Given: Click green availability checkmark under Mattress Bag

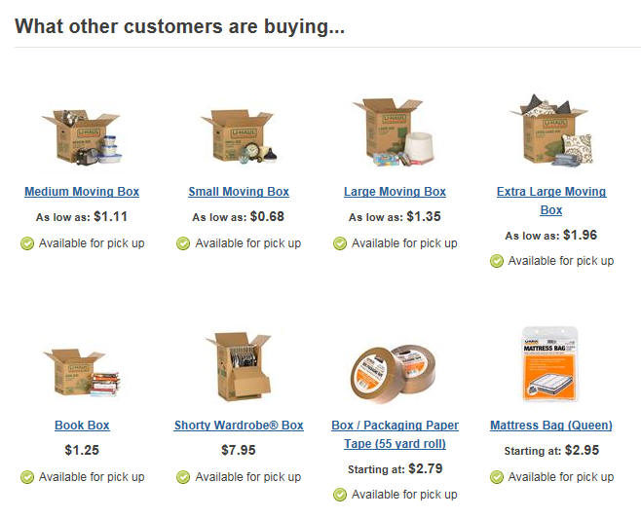Looking at the screenshot, I should [496, 477].
